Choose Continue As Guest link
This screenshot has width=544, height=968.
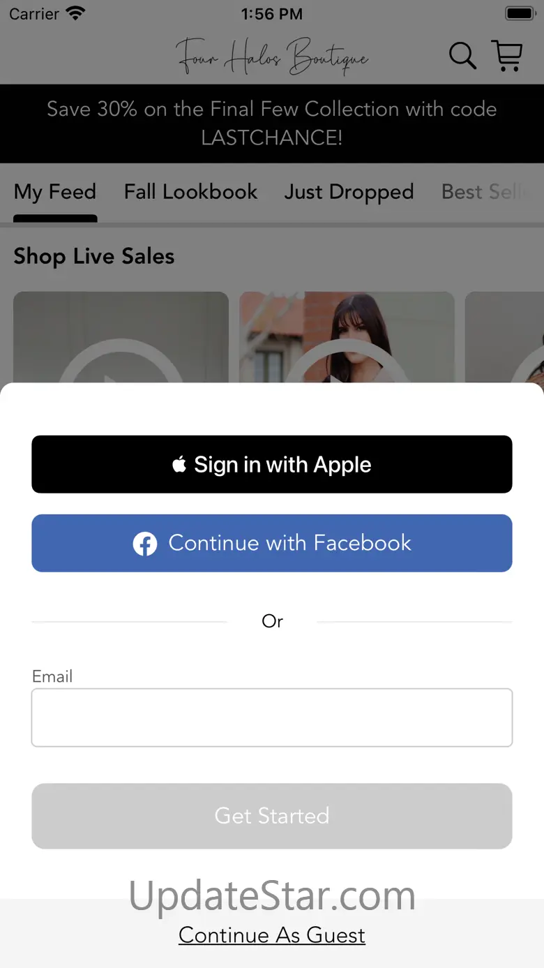pos(272,935)
